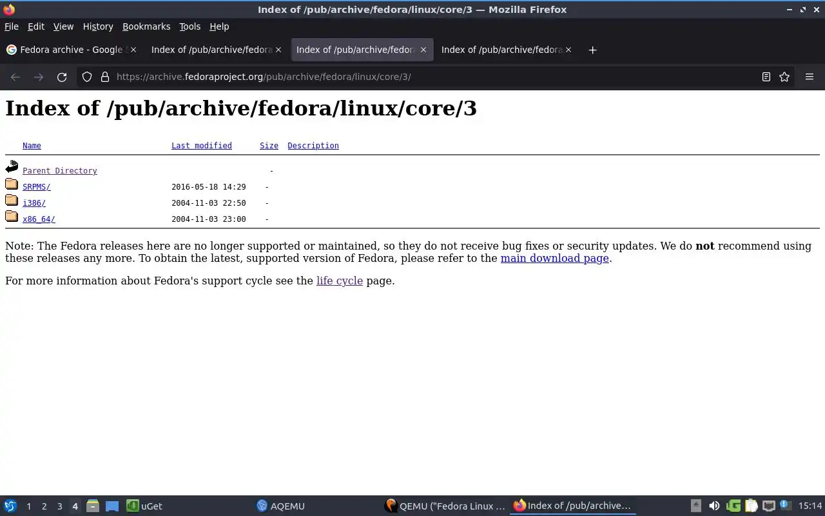Sort listing by Last modified column
The height and width of the screenshot is (516, 825).
202,146
